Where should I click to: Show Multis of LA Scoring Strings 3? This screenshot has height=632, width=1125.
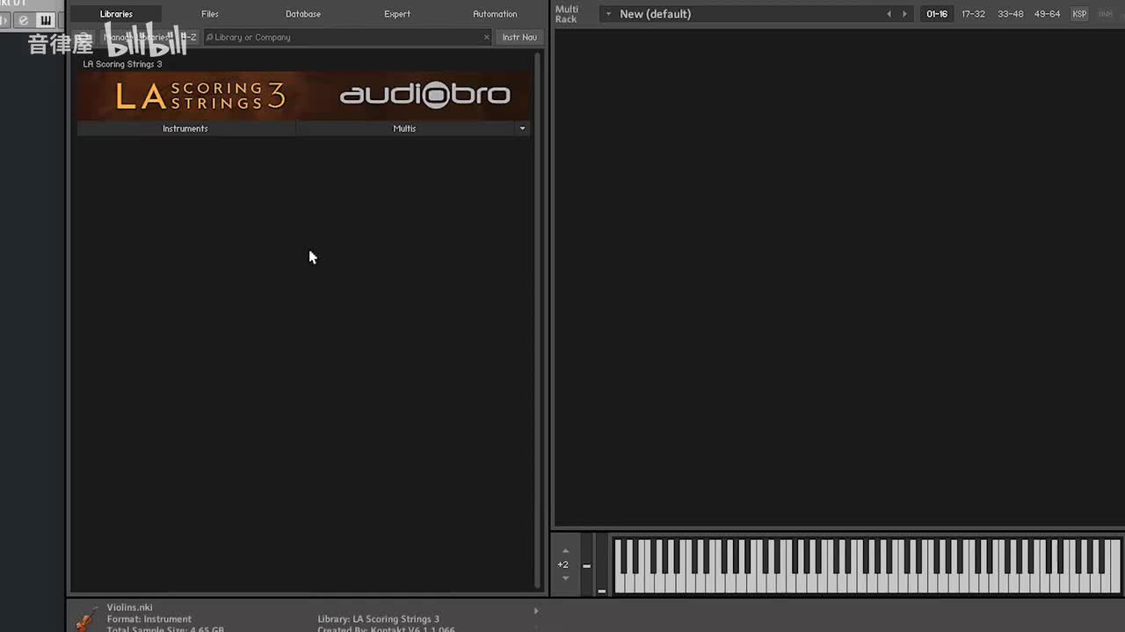(x=404, y=128)
